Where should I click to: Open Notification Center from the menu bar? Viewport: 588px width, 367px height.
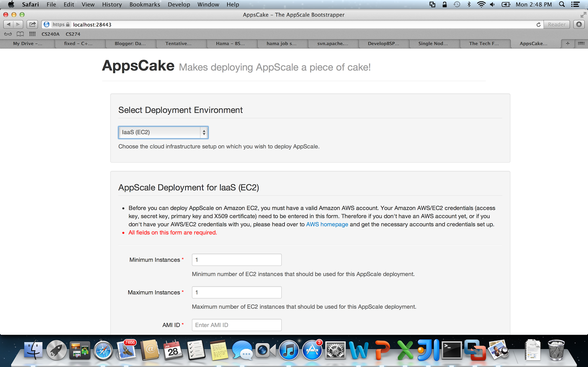pyautogui.click(x=576, y=4)
